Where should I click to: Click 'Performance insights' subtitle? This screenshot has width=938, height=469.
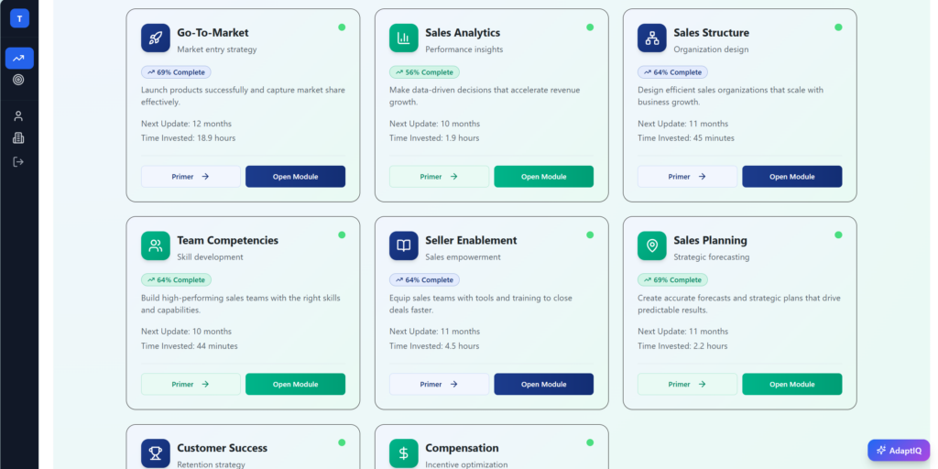point(464,49)
